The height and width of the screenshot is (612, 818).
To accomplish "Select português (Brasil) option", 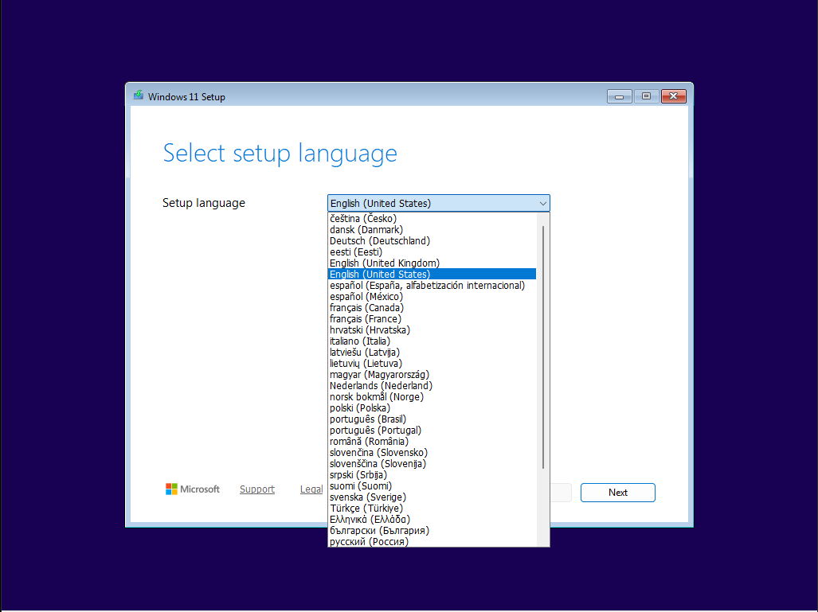I will [432, 419].
